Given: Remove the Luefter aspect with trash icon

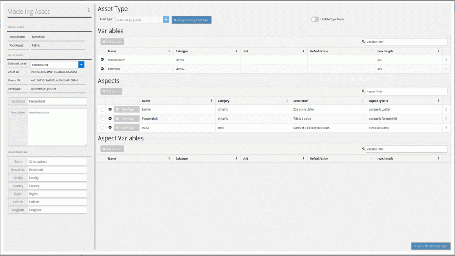Looking at the screenshot, I should point(446,109).
